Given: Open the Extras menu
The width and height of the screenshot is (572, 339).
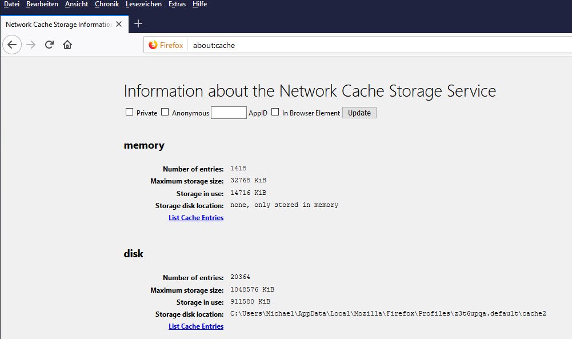Looking at the screenshot, I should click(x=177, y=5).
